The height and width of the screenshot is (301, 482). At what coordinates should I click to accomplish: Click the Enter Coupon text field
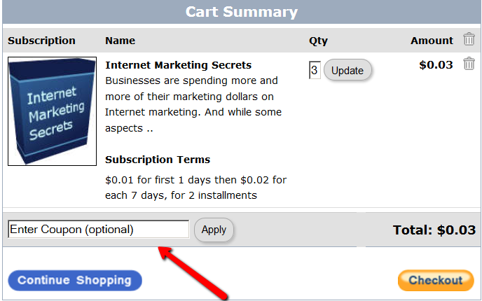(x=98, y=230)
